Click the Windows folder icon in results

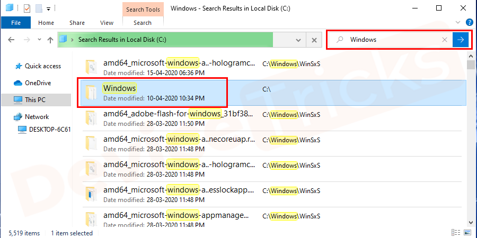click(91, 93)
